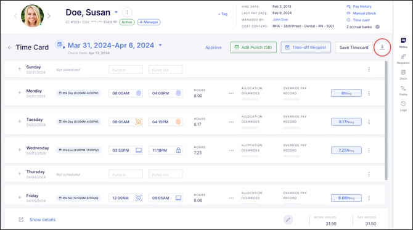Click Tuesday hours ellipsis icon
This screenshot has height=230, width=413.
231,122
